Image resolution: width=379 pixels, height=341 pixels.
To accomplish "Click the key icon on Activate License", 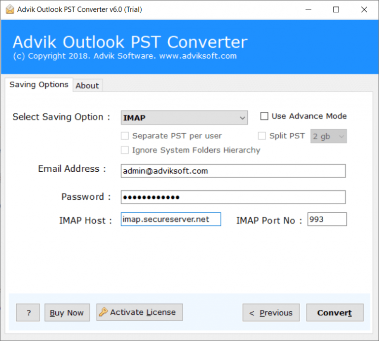I will pos(103,312).
